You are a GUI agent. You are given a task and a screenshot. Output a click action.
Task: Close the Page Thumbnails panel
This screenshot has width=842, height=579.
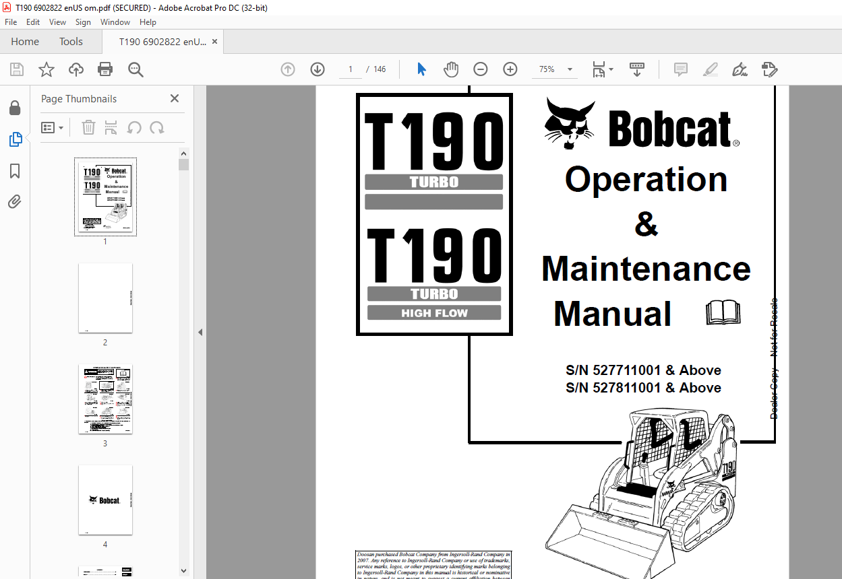pyautogui.click(x=175, y=98)
